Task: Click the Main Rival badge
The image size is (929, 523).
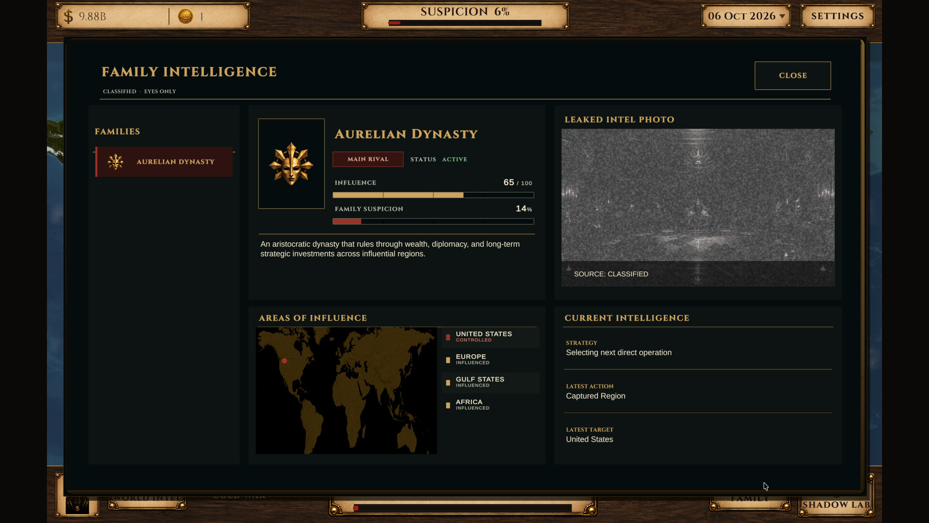Action: 368,159
